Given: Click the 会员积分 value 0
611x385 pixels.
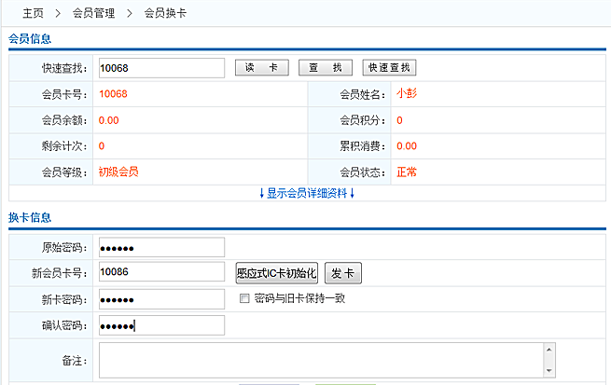Looking at the screenshot, I should [x=399, y=120].
